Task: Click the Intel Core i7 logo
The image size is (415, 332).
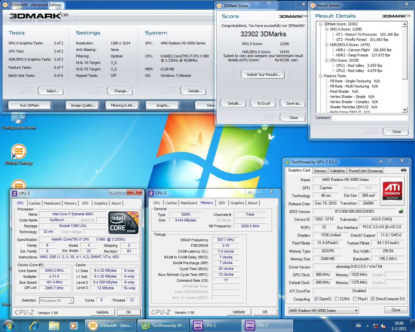Action: tap(124, 222)
